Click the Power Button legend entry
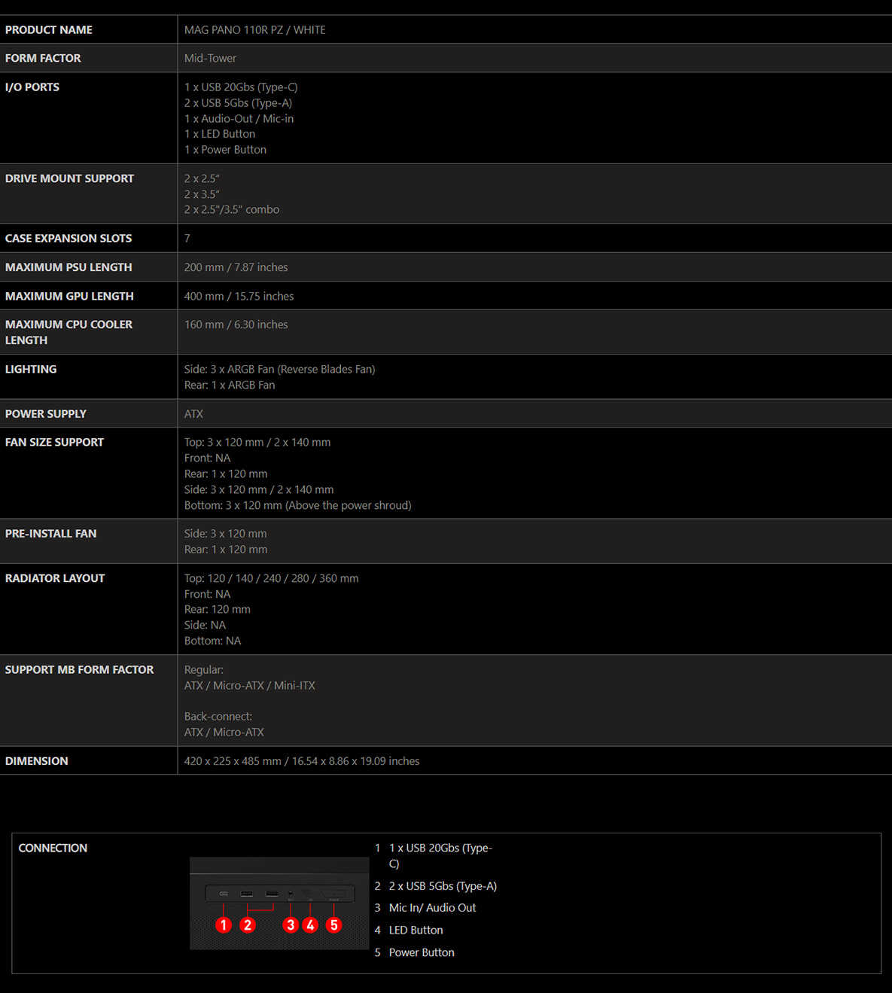Screen dimensions: 892x993 coord(422,952)
